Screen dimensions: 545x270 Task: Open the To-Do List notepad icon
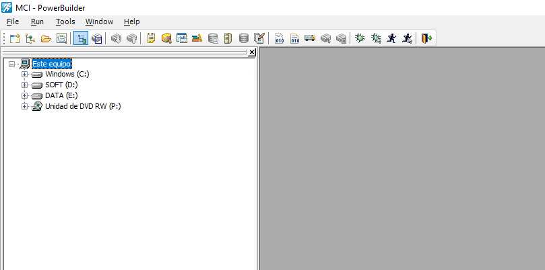point(151,39)
